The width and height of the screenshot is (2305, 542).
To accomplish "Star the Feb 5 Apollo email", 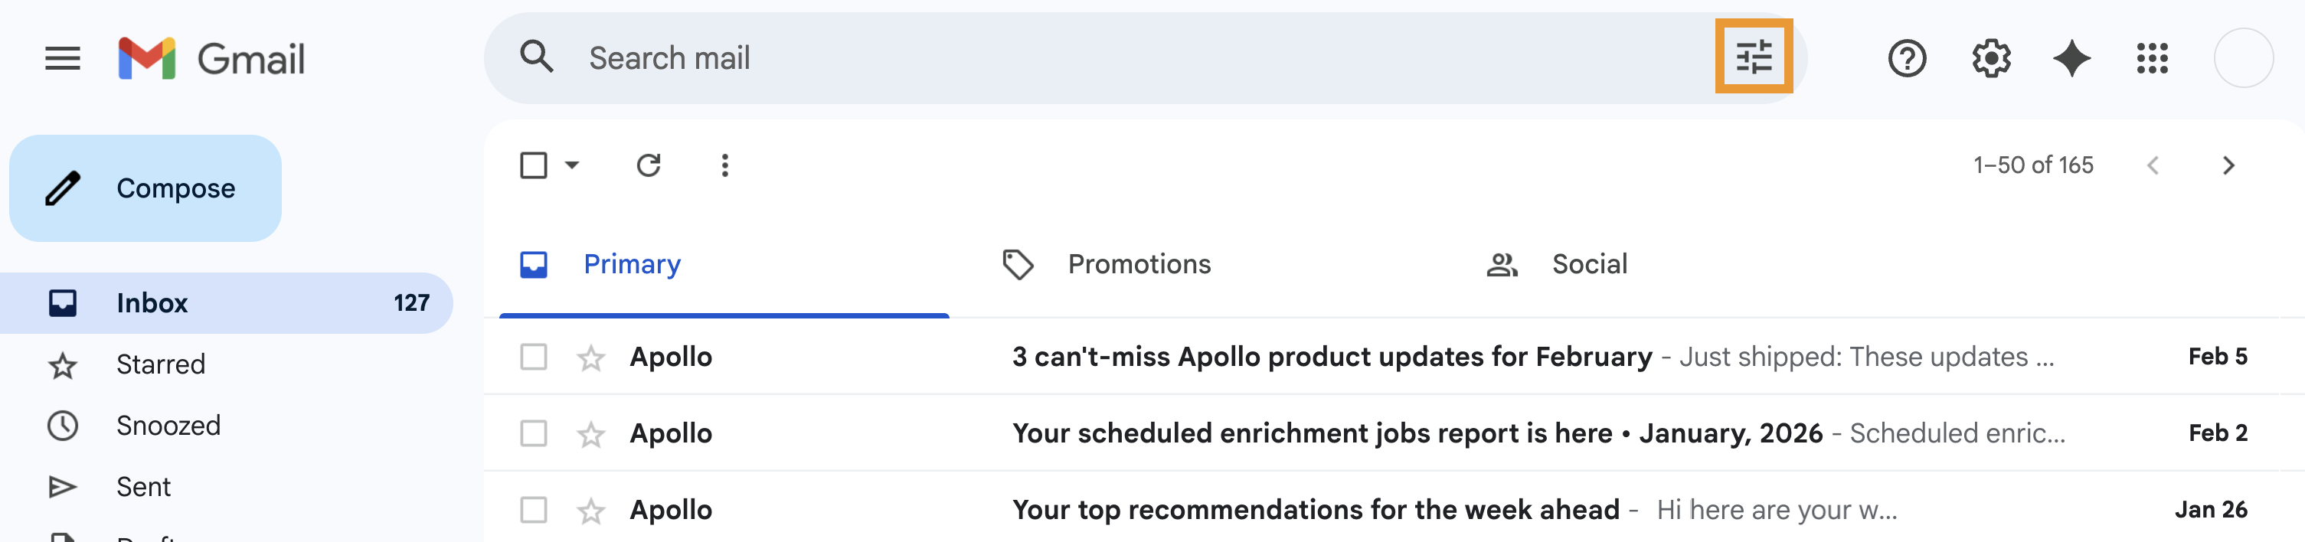I will (590, 358).
